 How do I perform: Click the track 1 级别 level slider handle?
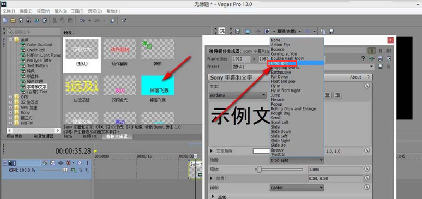click(65, 170)
